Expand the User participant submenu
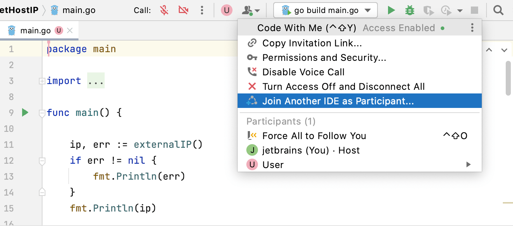Viewport: 513px width, 226px height. click(x=469, y=164)
